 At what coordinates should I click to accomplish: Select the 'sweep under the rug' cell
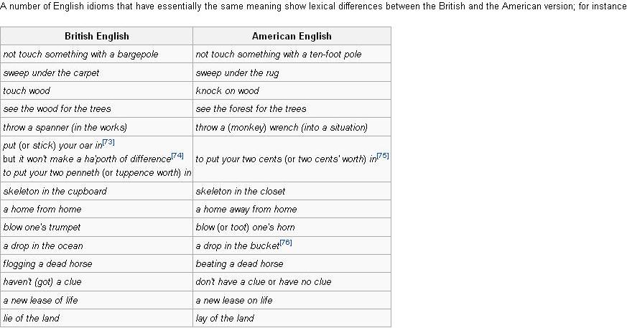click(292, 72)
